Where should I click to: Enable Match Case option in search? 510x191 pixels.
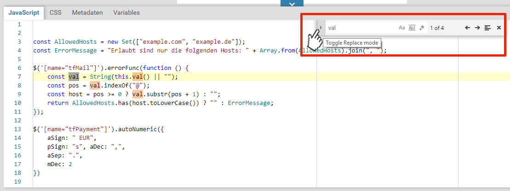coord(401,28)
